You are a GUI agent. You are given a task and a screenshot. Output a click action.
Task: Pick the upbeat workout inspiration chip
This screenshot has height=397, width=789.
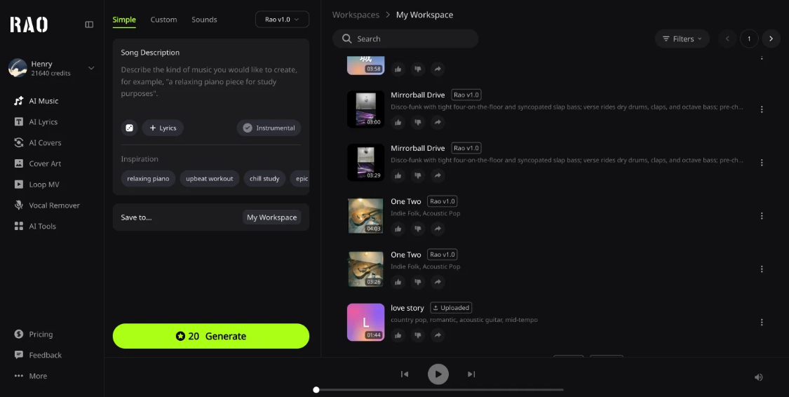pos(209,179)
